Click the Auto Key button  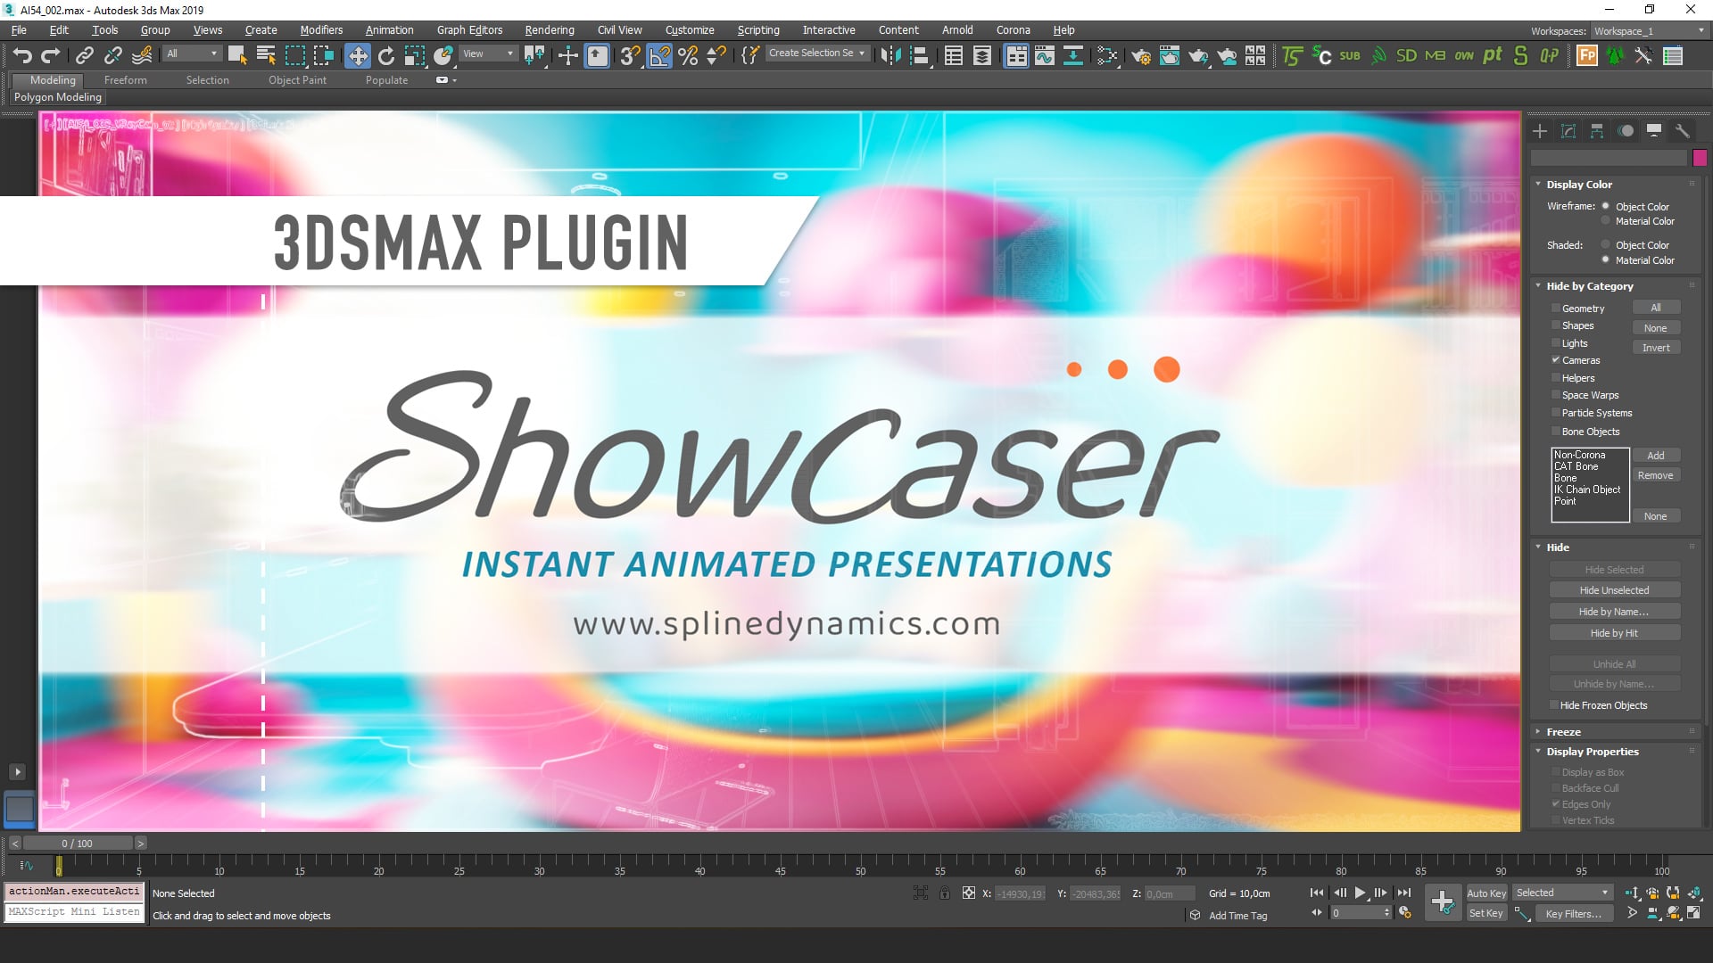point(1485,893)
